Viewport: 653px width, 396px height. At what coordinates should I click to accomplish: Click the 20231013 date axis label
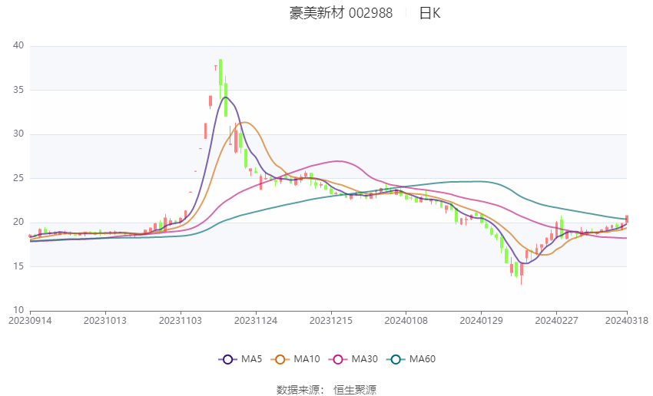click(x=105, y=321)
